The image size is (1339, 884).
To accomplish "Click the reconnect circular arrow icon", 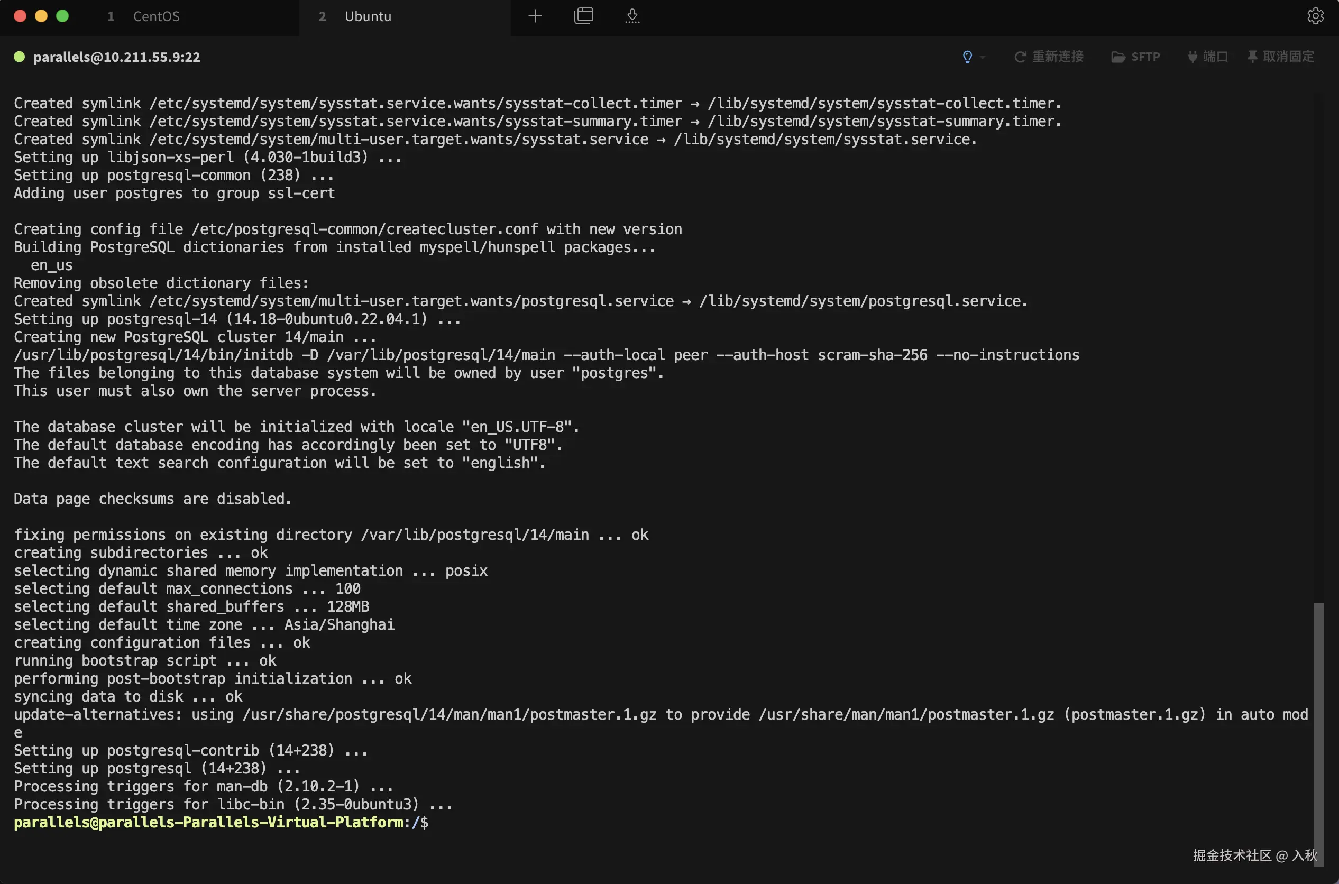I will (1020, 57).
